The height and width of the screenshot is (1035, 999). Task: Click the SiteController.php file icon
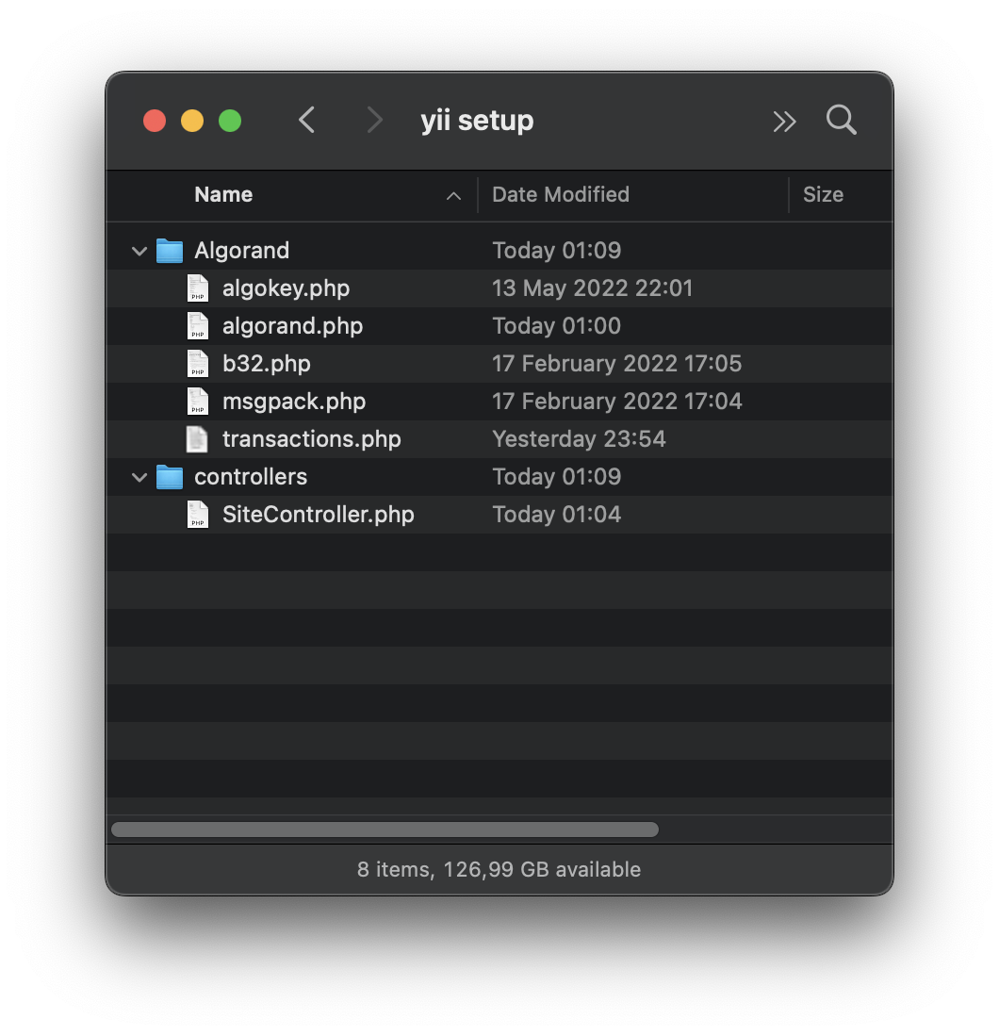[197, 515]
